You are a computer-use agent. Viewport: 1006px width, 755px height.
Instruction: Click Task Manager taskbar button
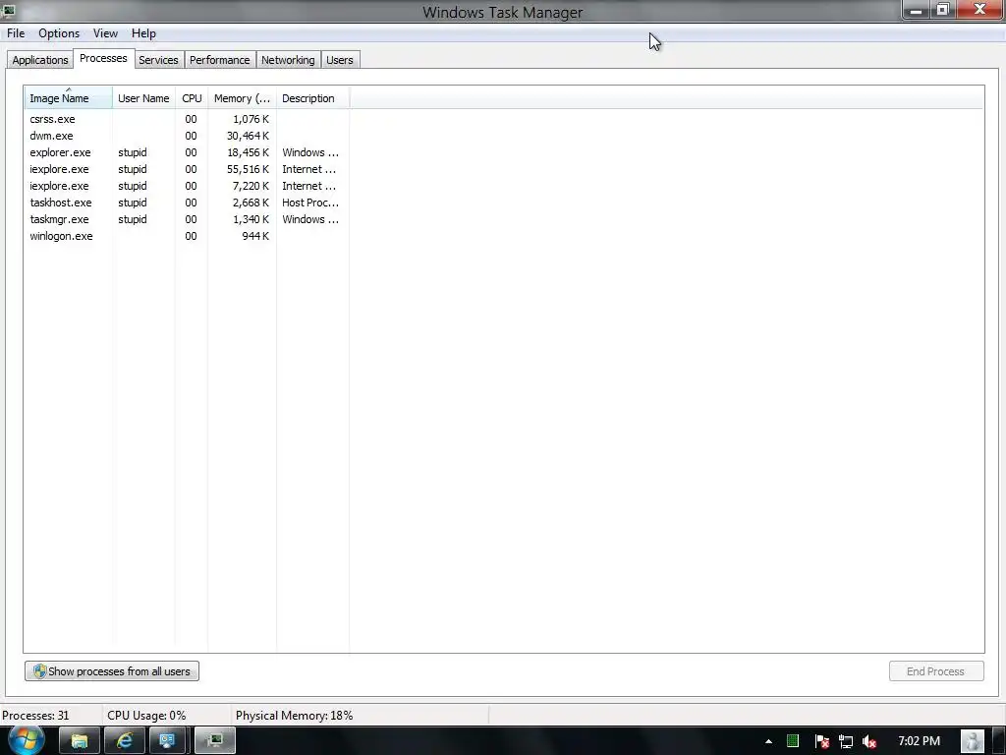[215, 741]
